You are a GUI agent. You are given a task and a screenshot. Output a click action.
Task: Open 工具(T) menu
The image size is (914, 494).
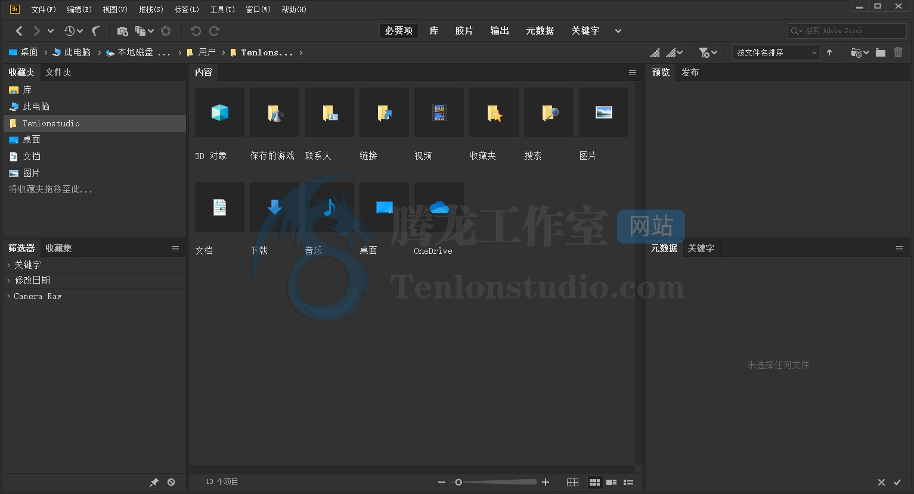click(x=222, y=10)
